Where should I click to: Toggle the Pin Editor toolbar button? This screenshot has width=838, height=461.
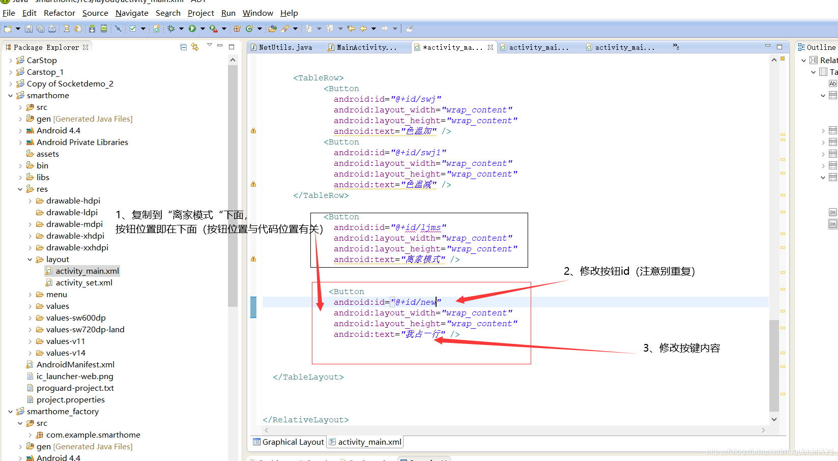pos(409,28)
